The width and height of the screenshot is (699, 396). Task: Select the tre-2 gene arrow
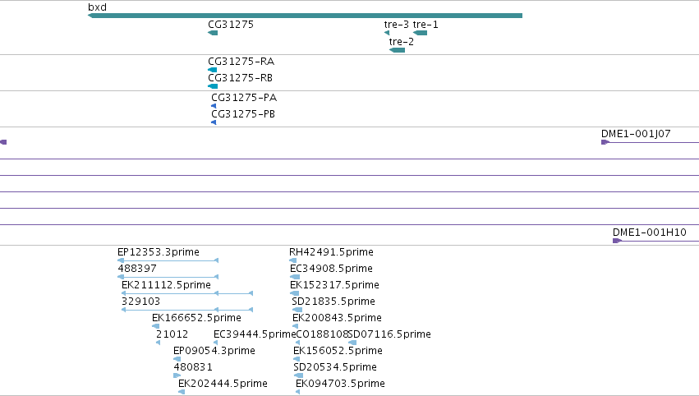pos(397,50)
